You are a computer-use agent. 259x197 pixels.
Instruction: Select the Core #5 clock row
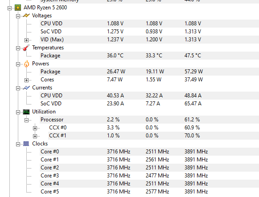click(x=149, y=192)
